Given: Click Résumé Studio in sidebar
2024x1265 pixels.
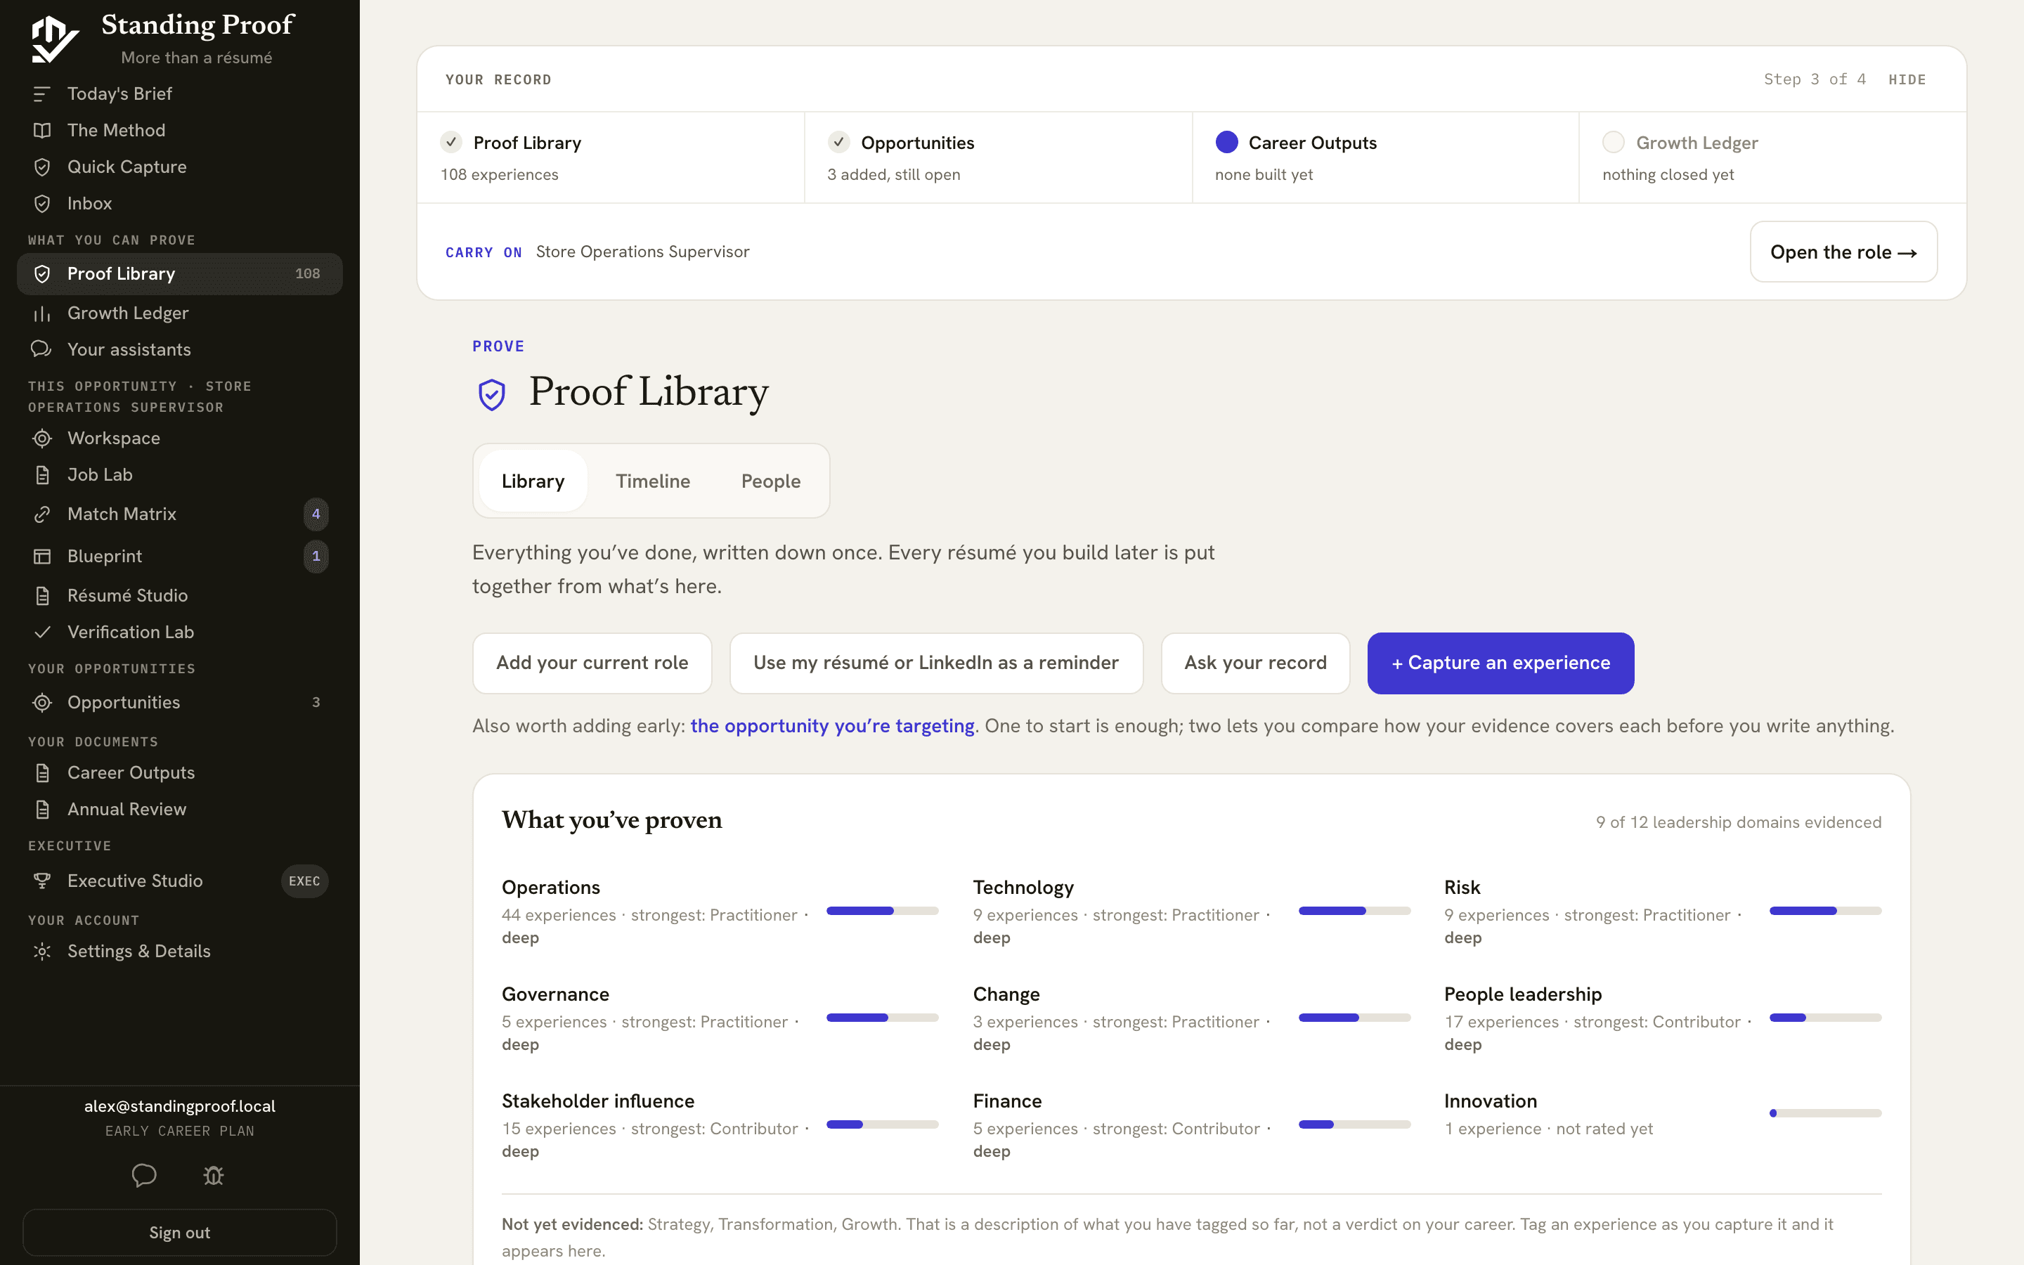Looking at the screenshot, I should [180, 595].
